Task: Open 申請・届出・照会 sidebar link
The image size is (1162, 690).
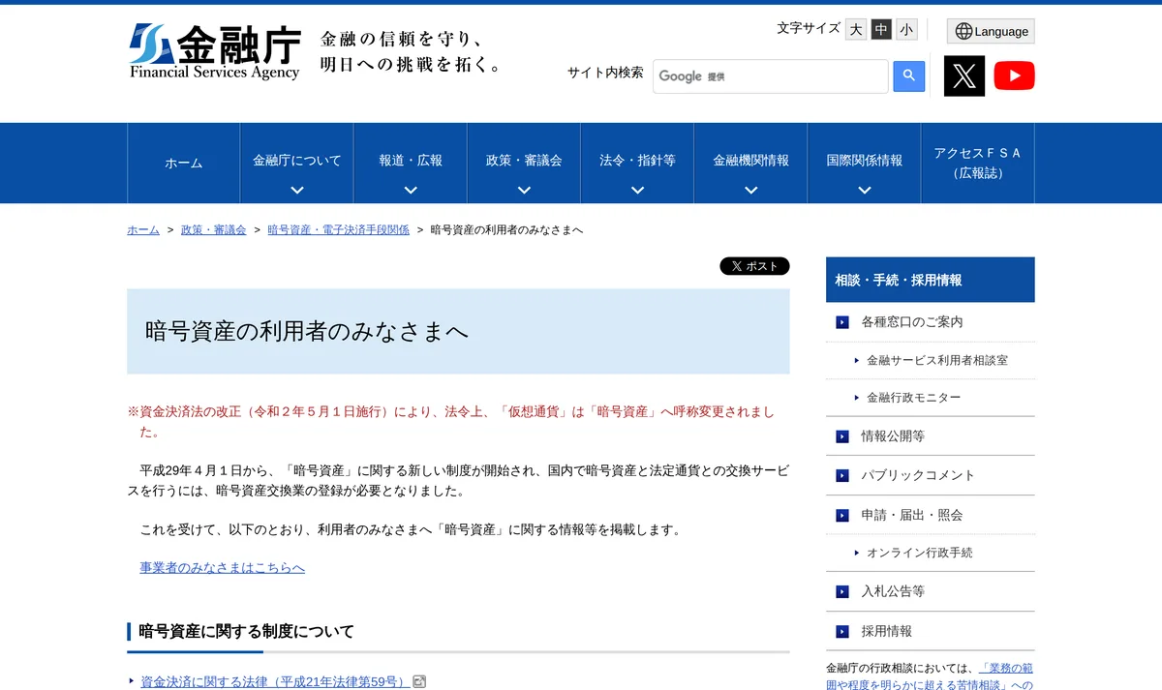Action: [912, 515]
